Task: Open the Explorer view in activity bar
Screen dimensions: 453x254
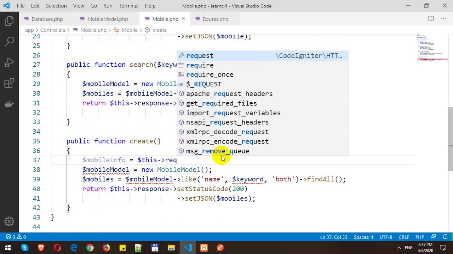Action: [x=10, y=21]
